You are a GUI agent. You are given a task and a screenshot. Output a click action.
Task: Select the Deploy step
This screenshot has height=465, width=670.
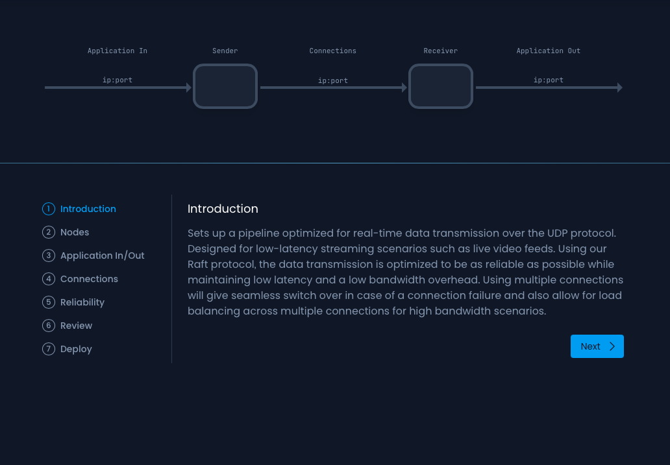pos(76,349)
